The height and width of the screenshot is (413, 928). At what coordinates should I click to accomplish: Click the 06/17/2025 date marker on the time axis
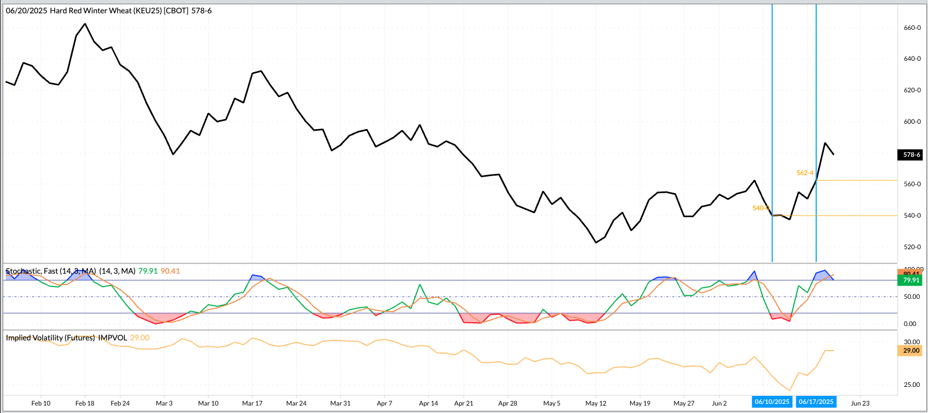815,402
